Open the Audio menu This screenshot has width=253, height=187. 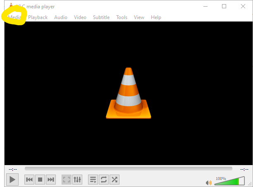[61, 17]
